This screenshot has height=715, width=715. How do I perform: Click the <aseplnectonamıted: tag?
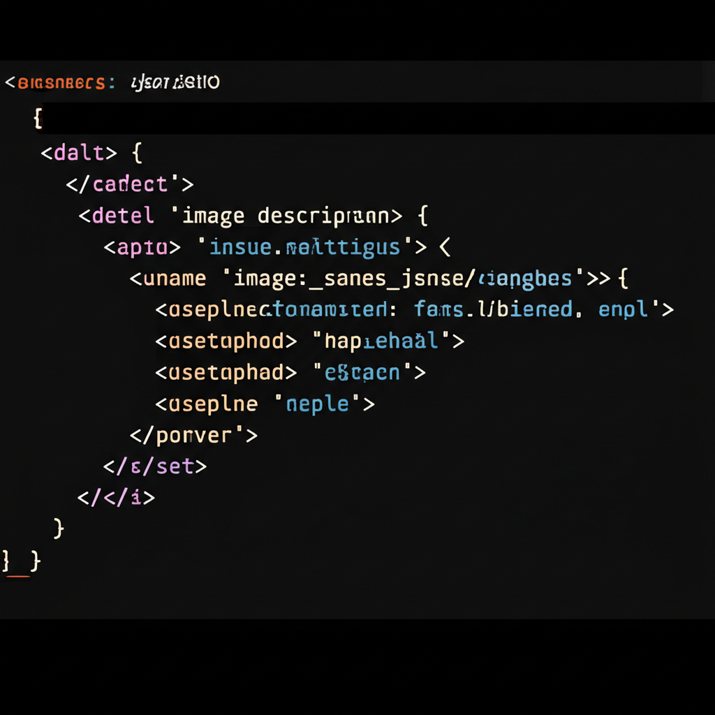pyautogui.click(x=271, y=309)
